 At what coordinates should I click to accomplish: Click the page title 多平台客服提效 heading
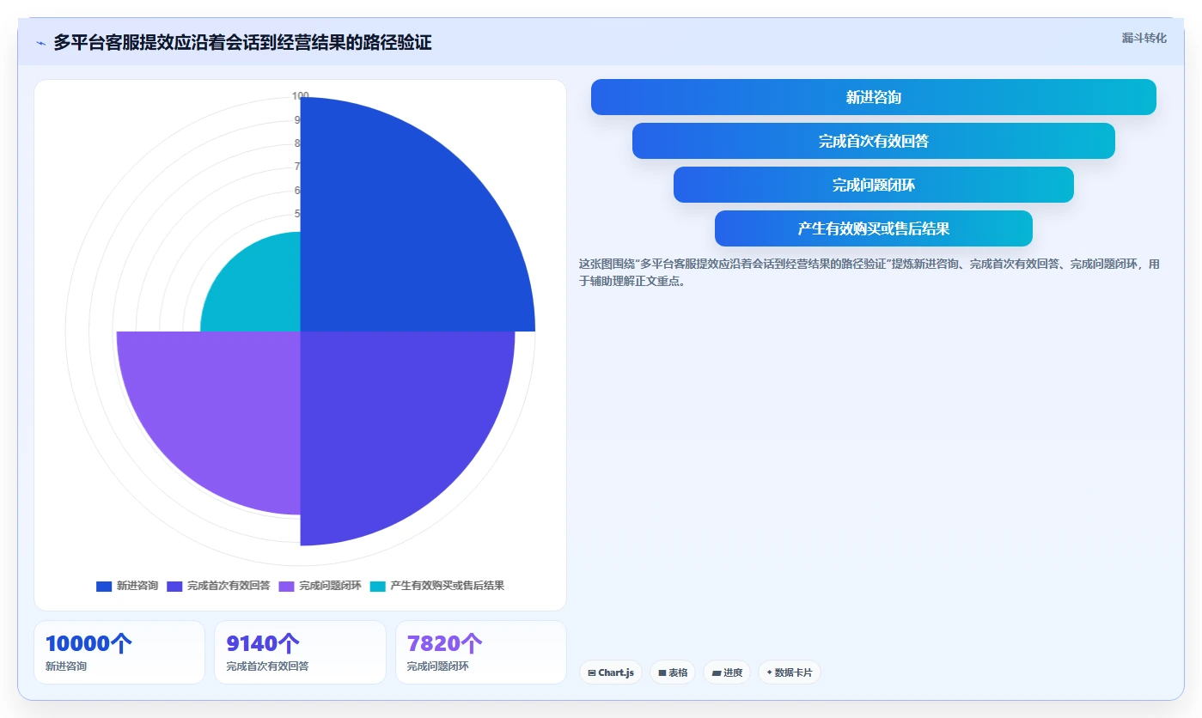coord(242,42)
